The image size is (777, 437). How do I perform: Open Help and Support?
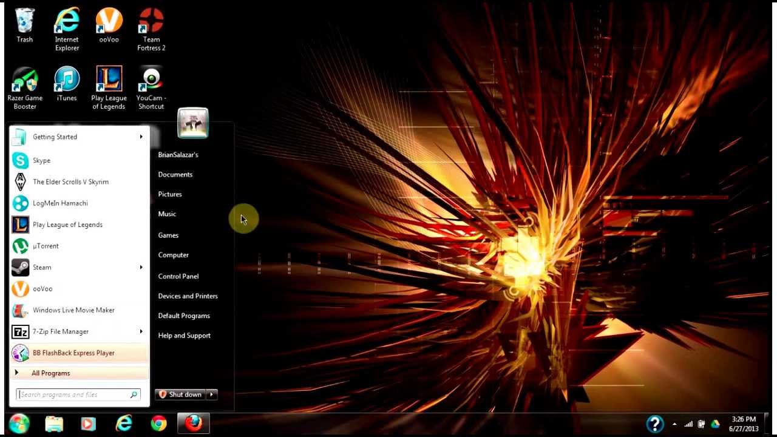(184, 335)
